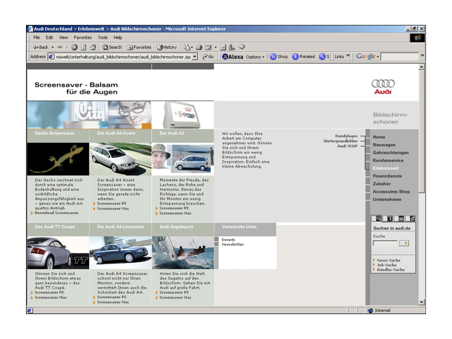This screenshot has height=339, width=452.
Task: Open the Finanzdienste navigation link
Action: point(387,176)
